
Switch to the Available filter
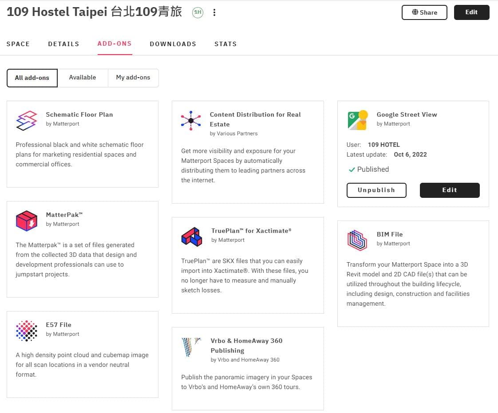point(83,78)
